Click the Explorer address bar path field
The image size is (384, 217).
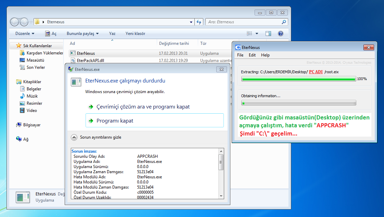[114, 22]
